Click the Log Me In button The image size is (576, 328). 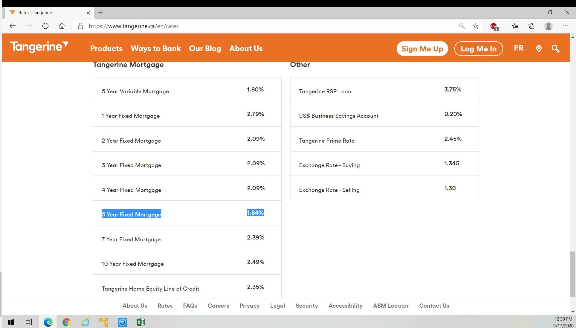(x=478, y=48)
